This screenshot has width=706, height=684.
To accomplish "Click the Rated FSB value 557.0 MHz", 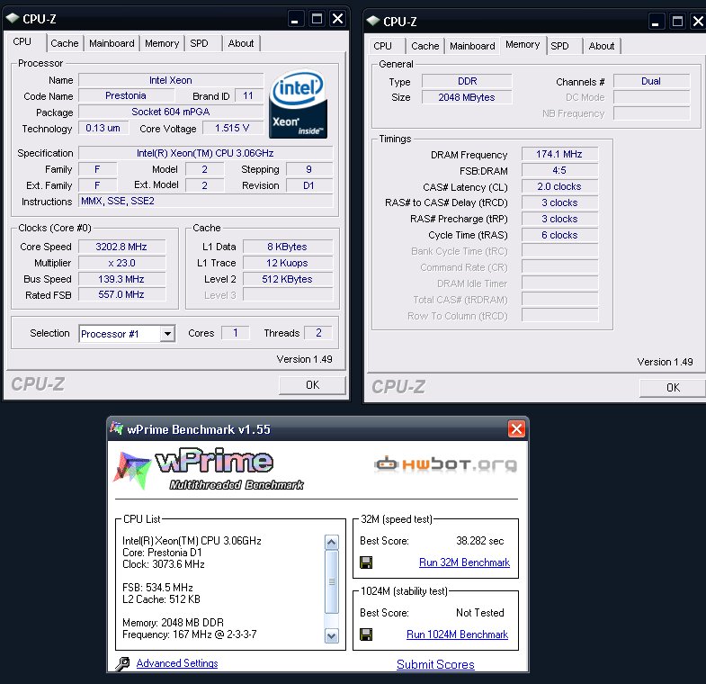I will [122, 294].
